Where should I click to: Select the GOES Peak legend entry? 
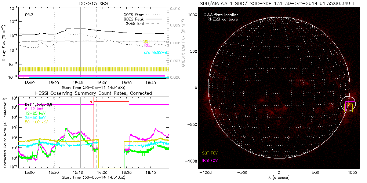[x=134, y=19]
